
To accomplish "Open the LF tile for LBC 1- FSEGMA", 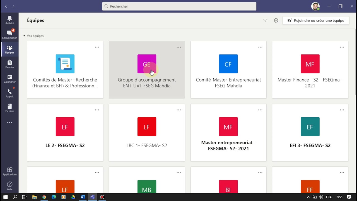I will 147,127.
